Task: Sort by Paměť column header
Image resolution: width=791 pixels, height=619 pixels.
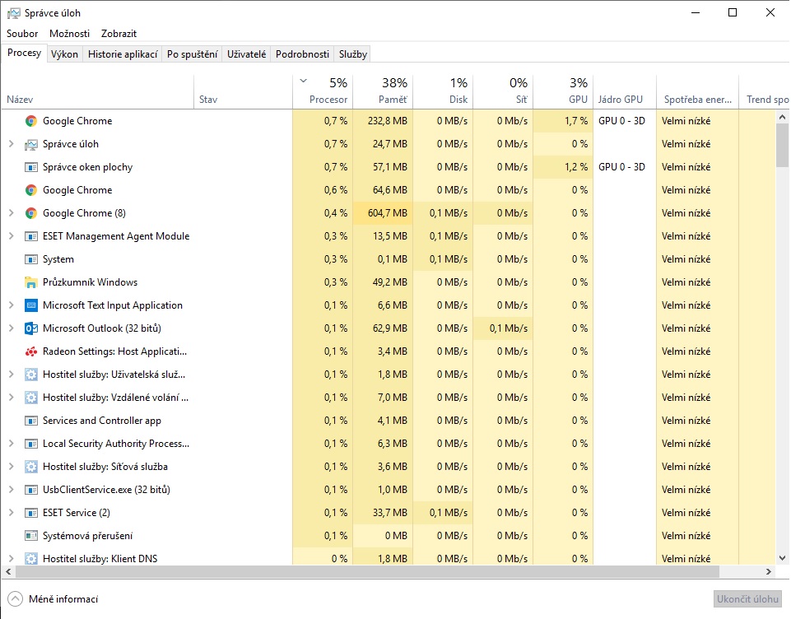Action: coord(383,92)
